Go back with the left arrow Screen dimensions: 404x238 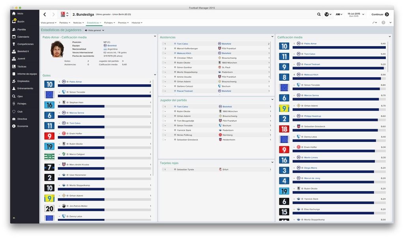pos(45,15)
